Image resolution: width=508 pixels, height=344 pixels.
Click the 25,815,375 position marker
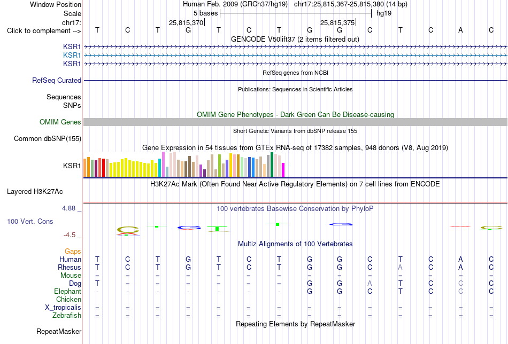[x=337, y=22]
